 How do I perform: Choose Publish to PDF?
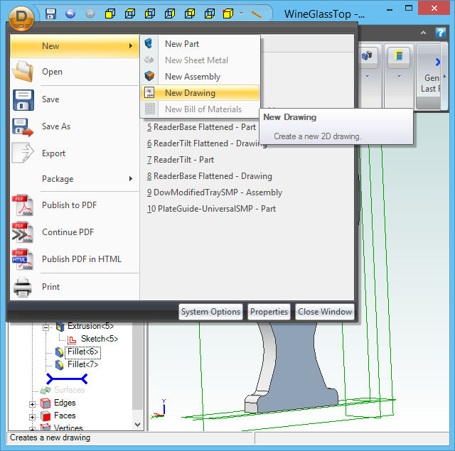click(75, 205)
